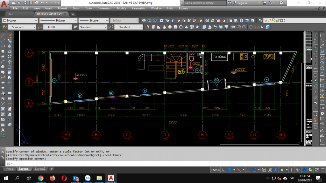The height and width of the screenshot is (183, 326).
Task: Toggle Object Snap Tracking on status bar
Action: tap(248, 170)
